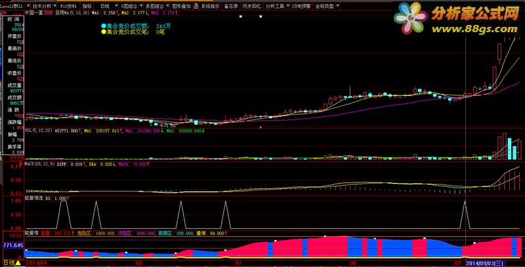This screenshot has width=525, height=267.
Task: Click the red circle icon beside 中国一重
Action: pos(5,12)
